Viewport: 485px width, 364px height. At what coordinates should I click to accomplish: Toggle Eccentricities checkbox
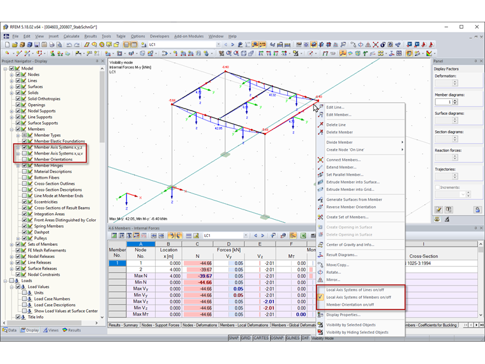tap(24, 202)
